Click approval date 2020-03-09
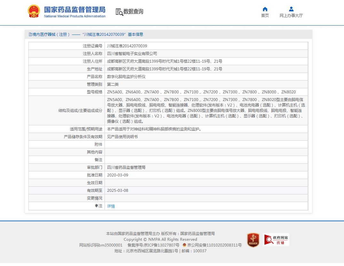Viewport: 344px width, 266px height. [x=118, y=175]
